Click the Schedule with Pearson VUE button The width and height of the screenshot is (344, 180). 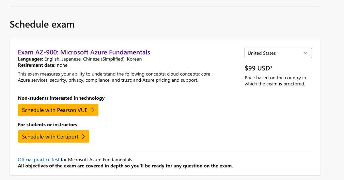(x=58, y=110)
